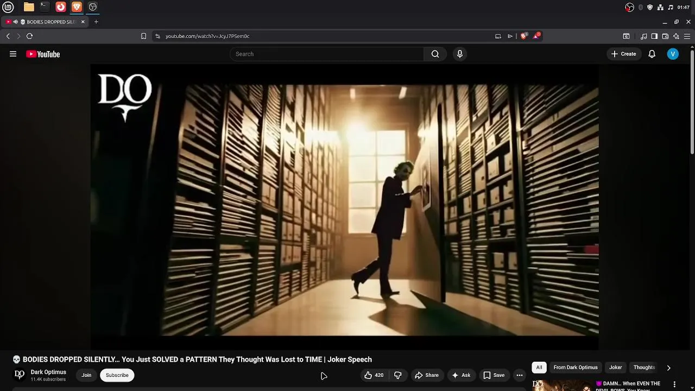
Task: Reload the current YouTube page
Action: point(29,36)
